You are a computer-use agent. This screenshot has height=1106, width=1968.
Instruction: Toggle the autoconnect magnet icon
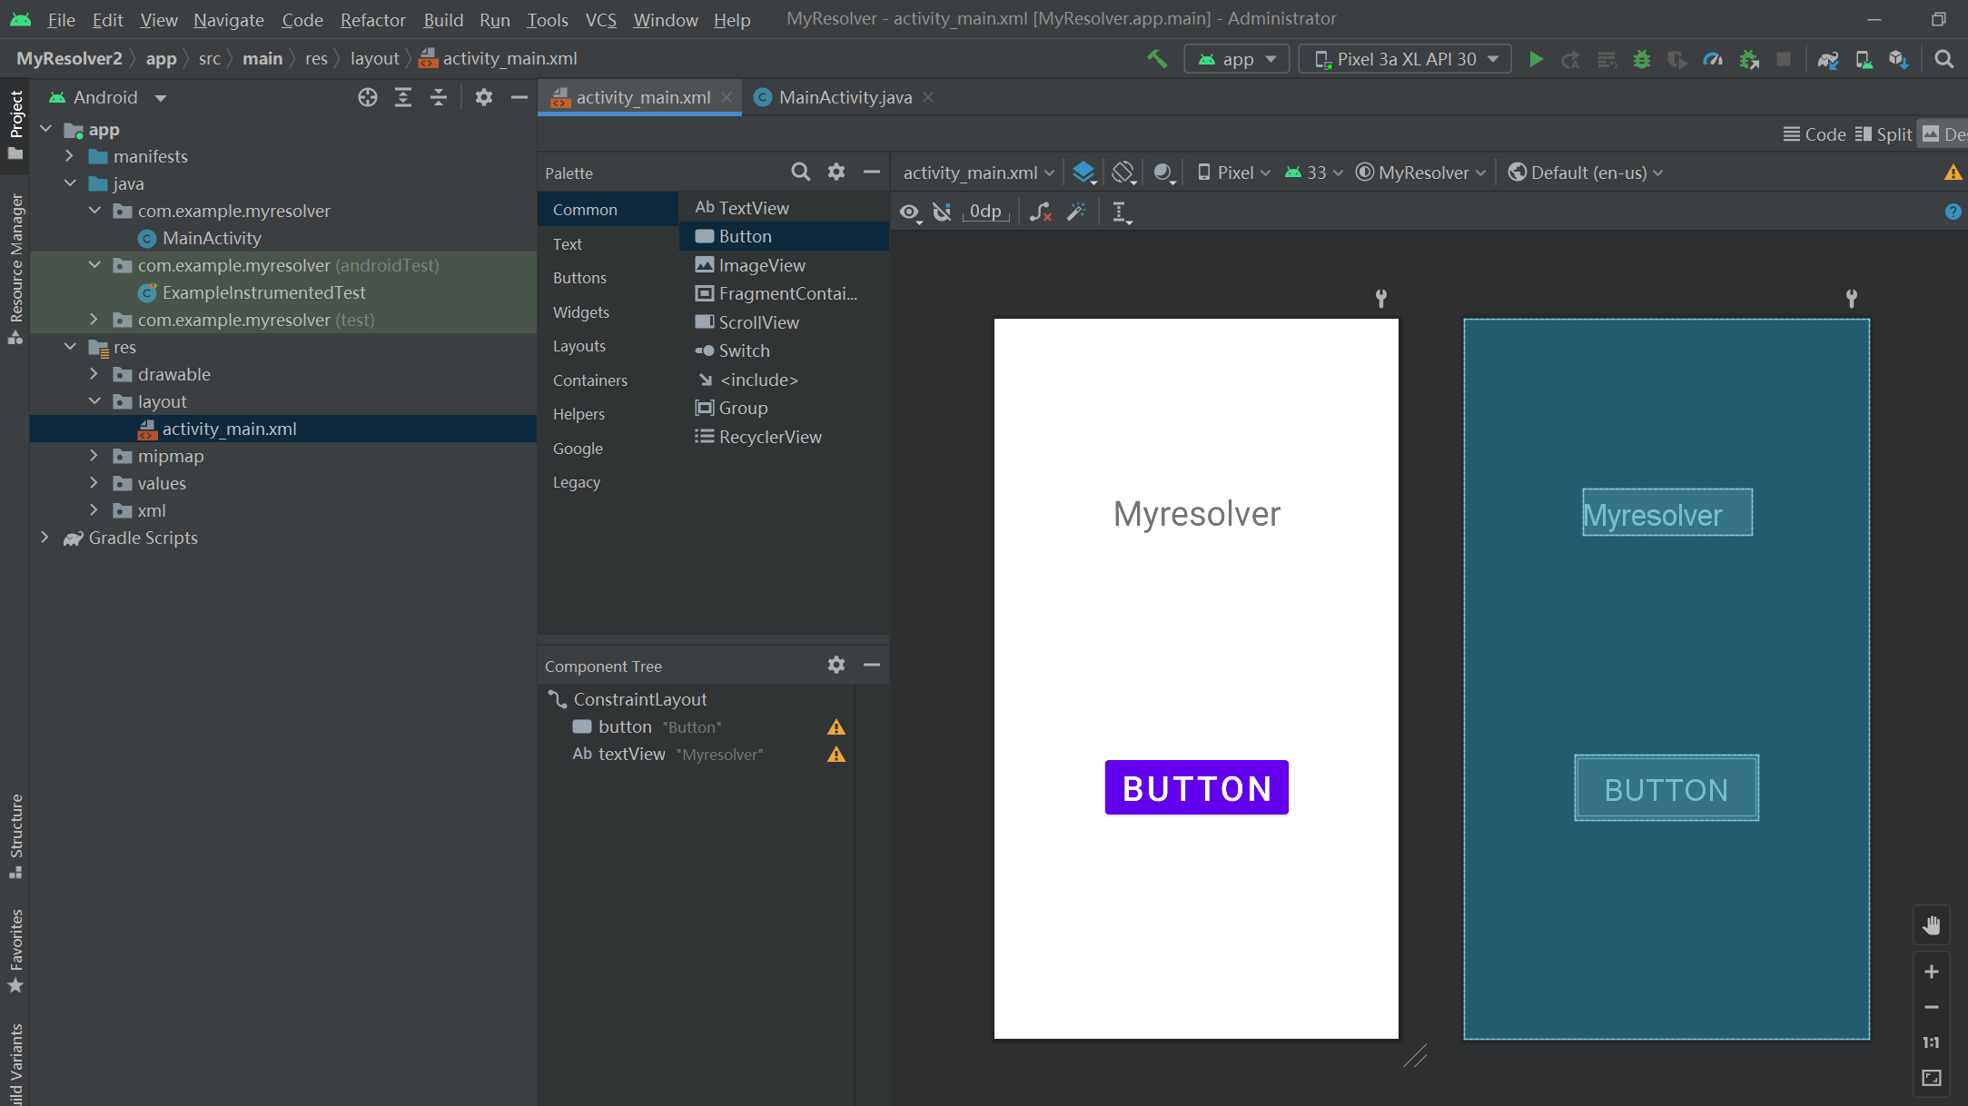click(x=943, y=212)
